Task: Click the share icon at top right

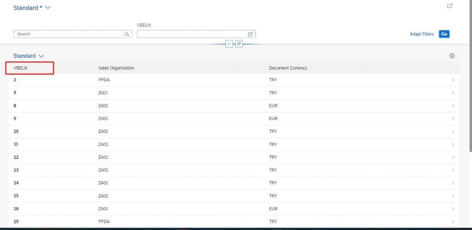Action: 449,6
